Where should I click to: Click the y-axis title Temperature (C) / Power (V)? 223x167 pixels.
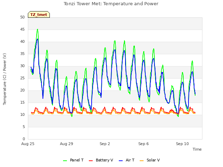coord(5,79)
